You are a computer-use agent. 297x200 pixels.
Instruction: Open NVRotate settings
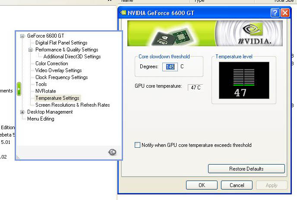(x=46, y=91)
